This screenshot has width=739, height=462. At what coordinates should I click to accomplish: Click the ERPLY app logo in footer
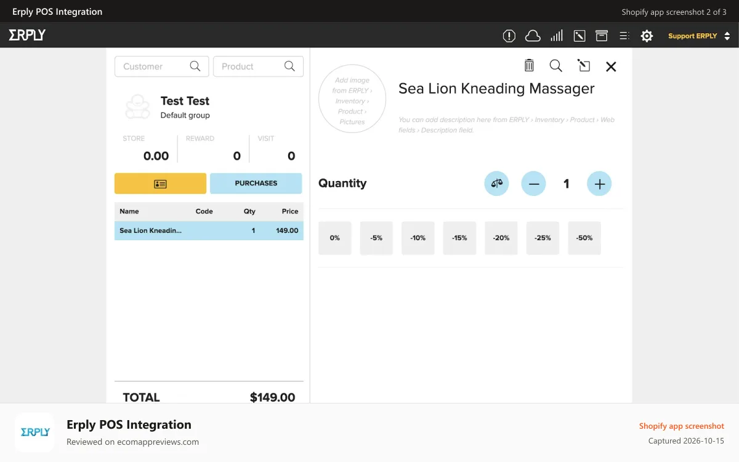pos(34,432)
